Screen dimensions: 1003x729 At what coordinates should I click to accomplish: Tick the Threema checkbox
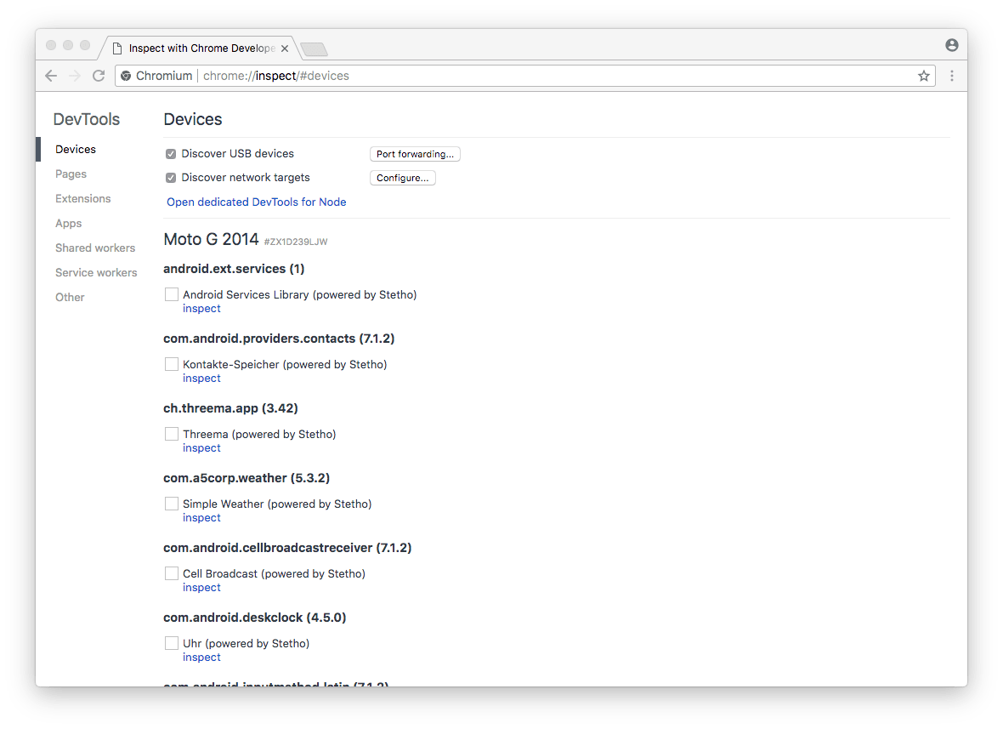(172, 435)
